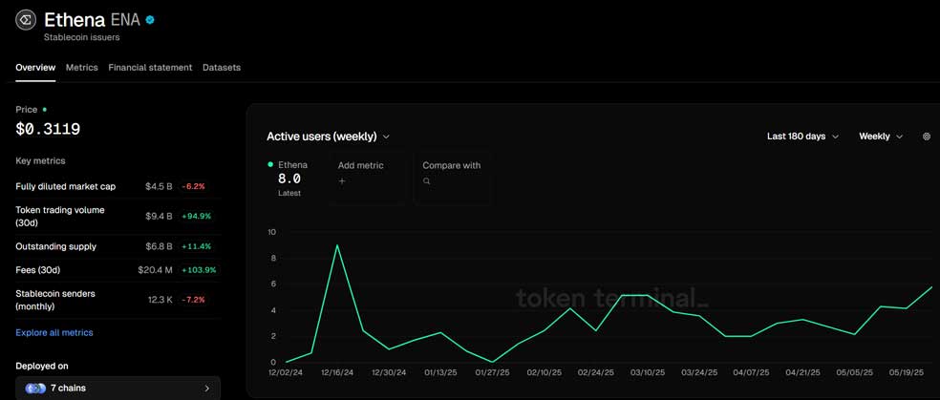Click the chart peak at 12/16/24
940x400 pixels.
point(337,245)
